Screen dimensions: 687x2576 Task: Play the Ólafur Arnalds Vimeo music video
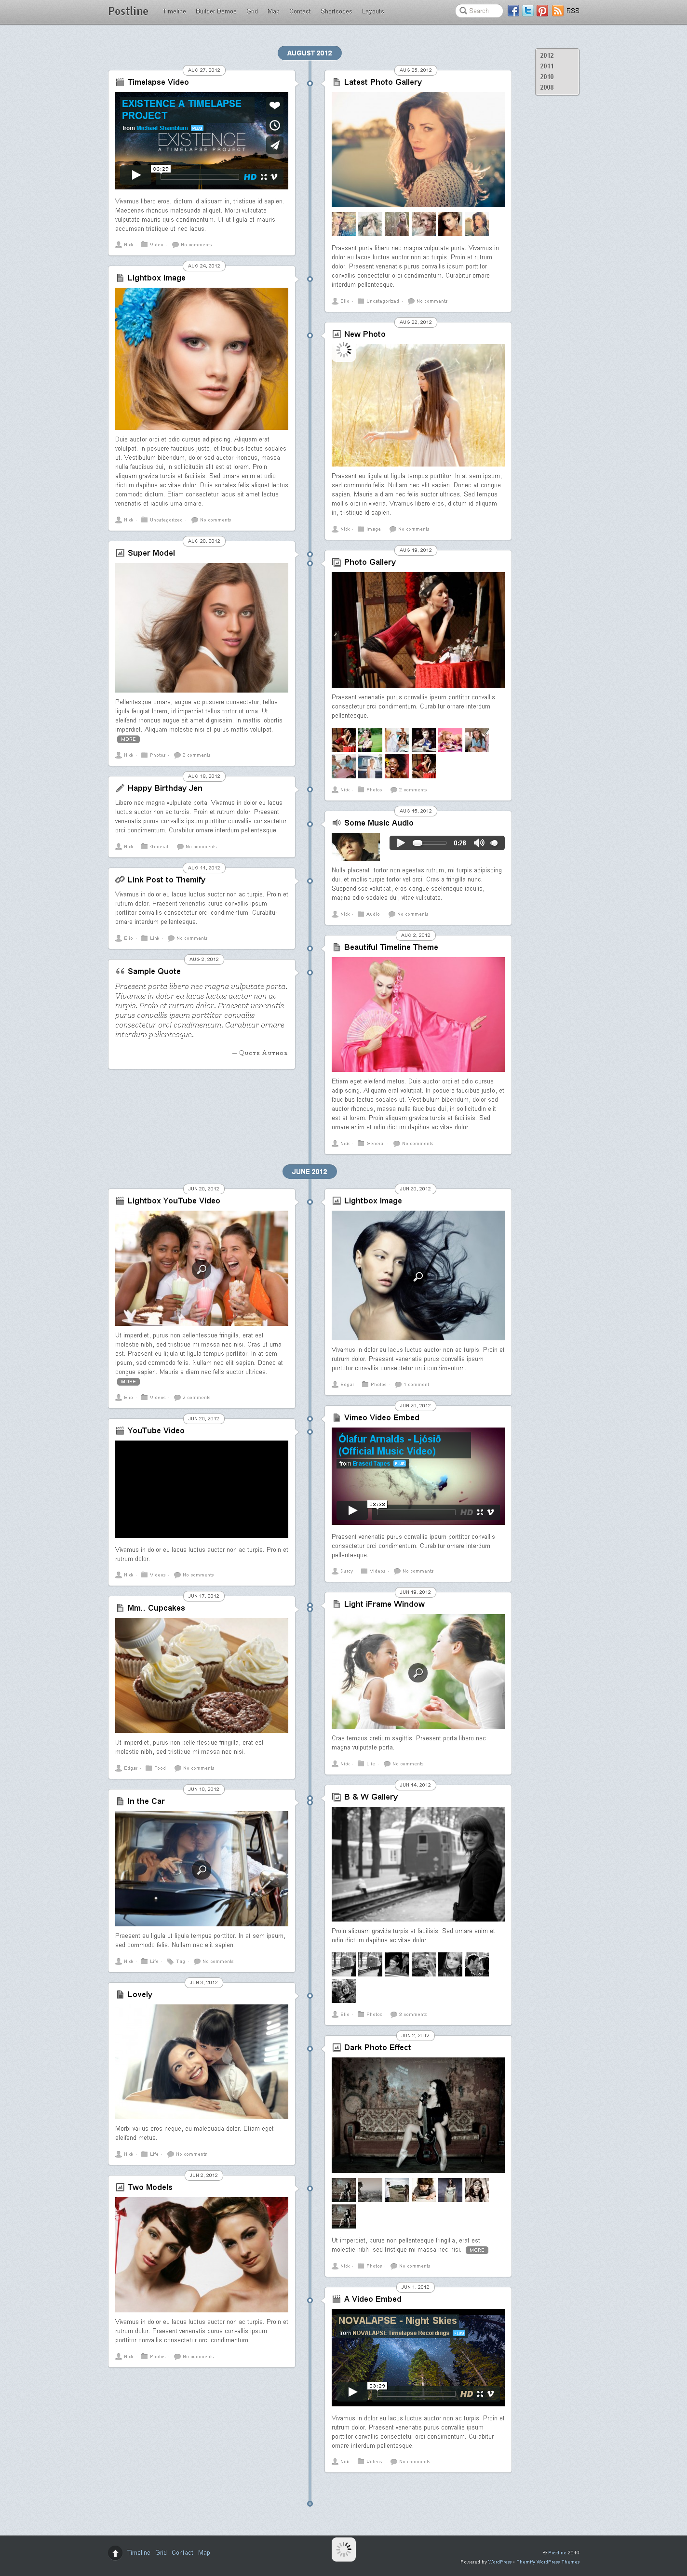352,1510
